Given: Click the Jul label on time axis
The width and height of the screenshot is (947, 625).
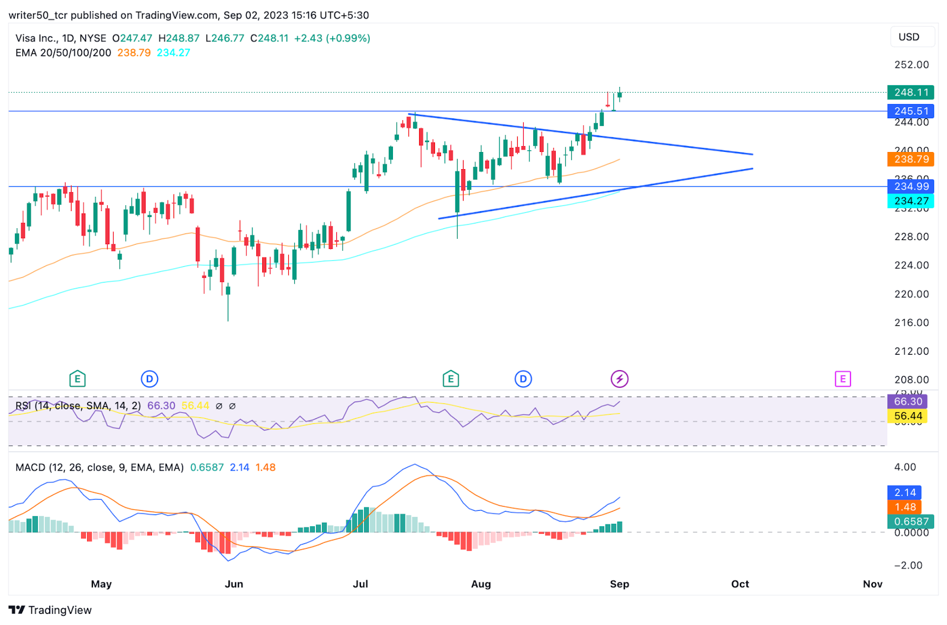Looking at the screenshot, I should (x=360, y=584).
